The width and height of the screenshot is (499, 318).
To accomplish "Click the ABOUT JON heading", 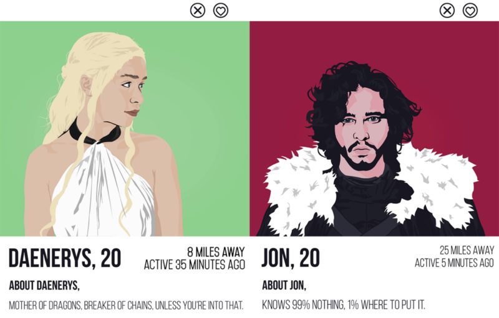I will pos(284,285).
